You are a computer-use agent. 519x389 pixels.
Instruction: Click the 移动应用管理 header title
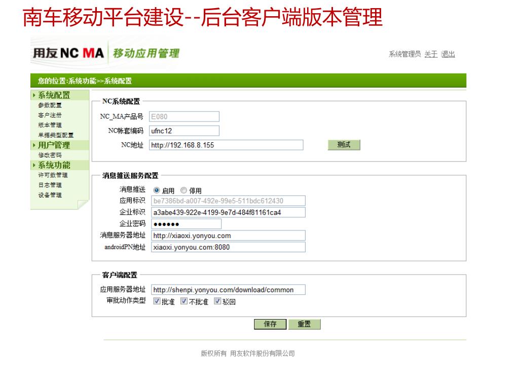(x=146, y=53)
